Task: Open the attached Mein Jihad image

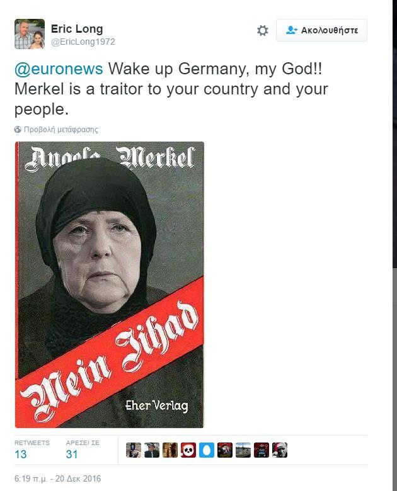Action: click(x=110, y=285)
